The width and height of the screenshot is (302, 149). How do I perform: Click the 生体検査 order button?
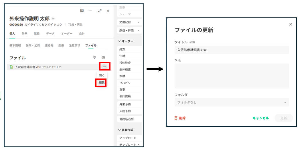pyautogui.click(x=129, y=69)
